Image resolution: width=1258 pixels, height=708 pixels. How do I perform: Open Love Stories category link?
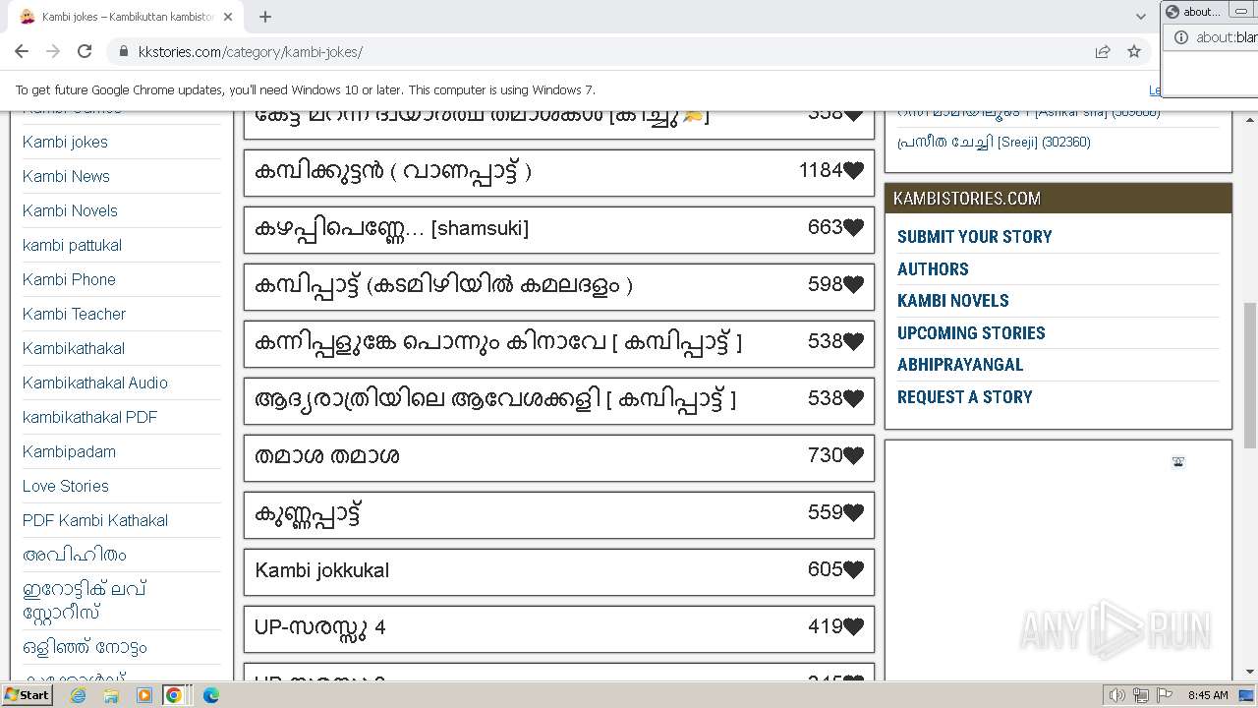click(66, 486)
